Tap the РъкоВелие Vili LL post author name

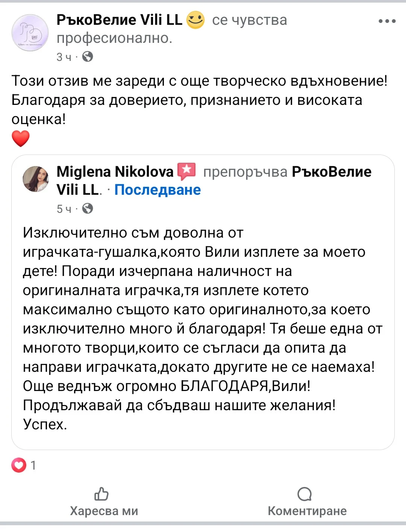pos(119,20)
